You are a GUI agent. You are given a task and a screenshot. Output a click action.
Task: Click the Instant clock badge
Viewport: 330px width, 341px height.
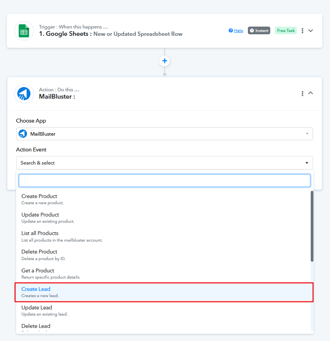(x=259, y=31)
